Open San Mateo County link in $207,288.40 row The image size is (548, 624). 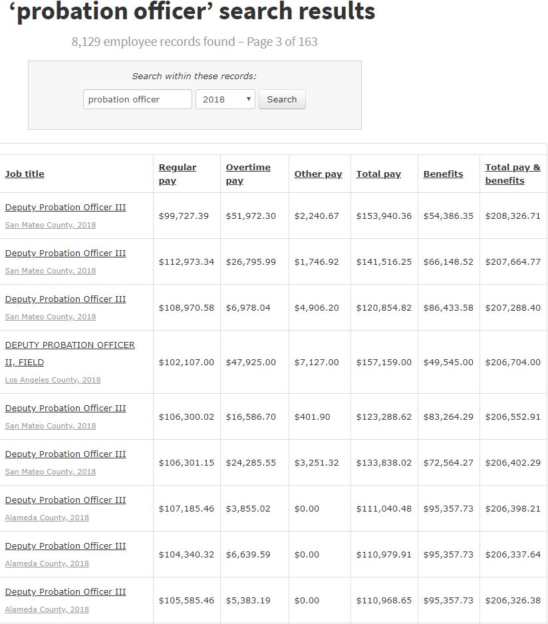[x=50, y=317]
